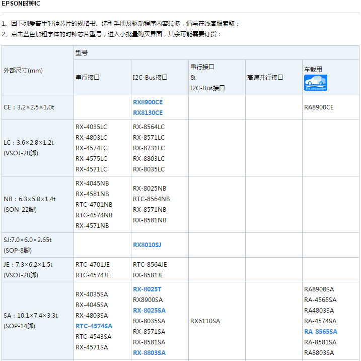Click the For Automotive car icon
The width and height of the screenshot is (361, 361).
(316, 83)
